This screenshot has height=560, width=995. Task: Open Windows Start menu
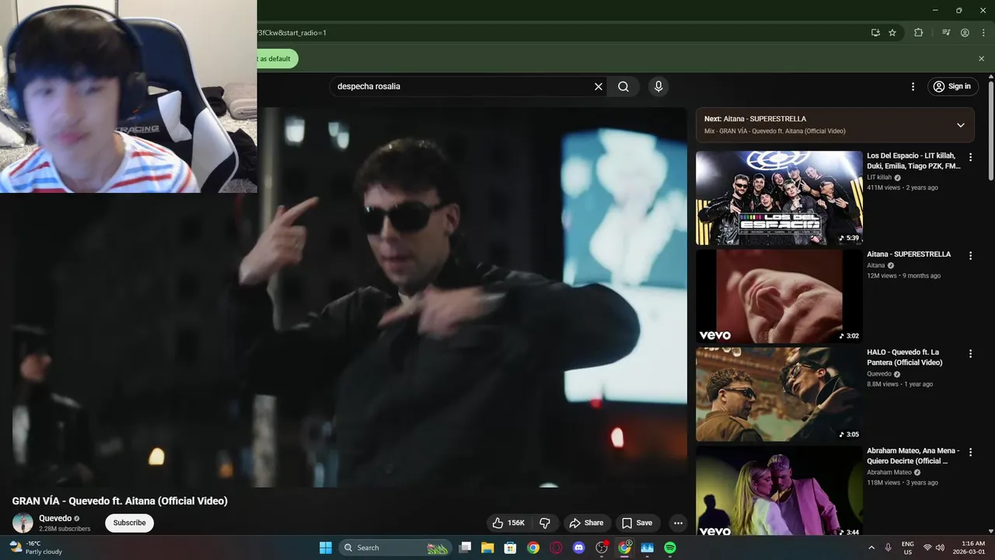click(326, 548)
